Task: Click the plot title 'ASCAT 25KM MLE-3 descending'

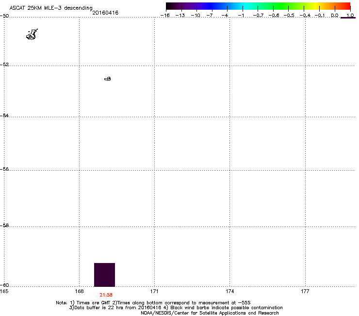Action: [x=51, y=8]
